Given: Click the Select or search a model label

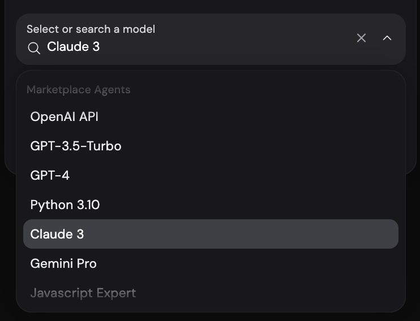Looking at the screenshot, I should (91, 29).
